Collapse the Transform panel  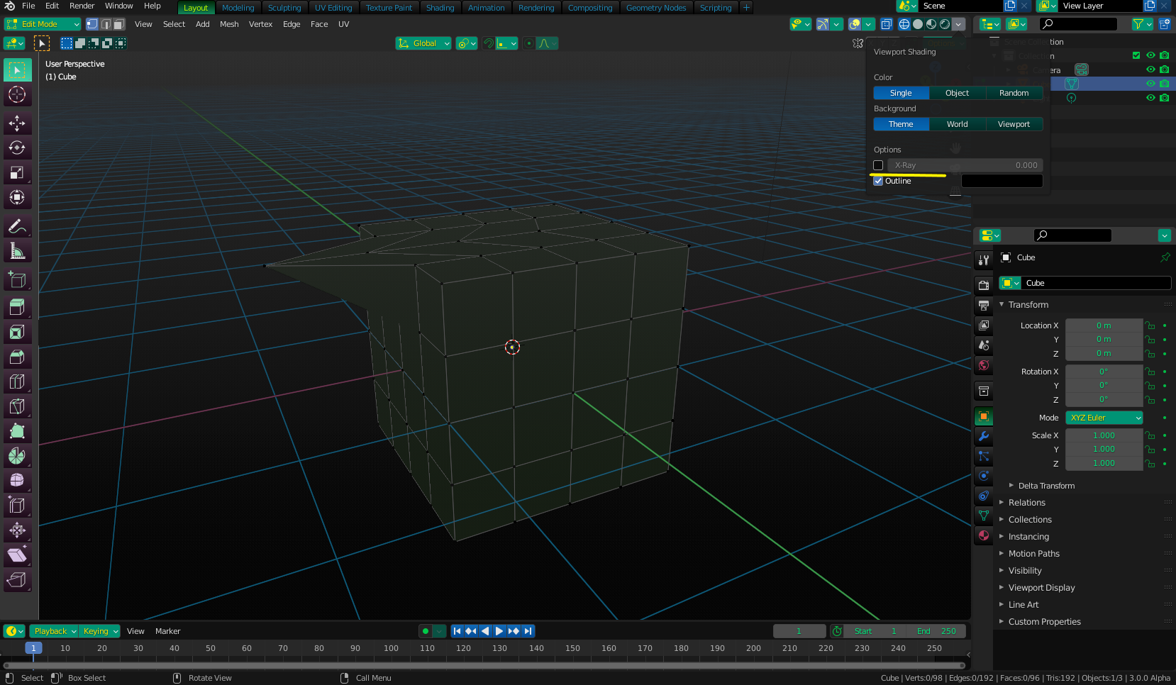pos(1028,305)
